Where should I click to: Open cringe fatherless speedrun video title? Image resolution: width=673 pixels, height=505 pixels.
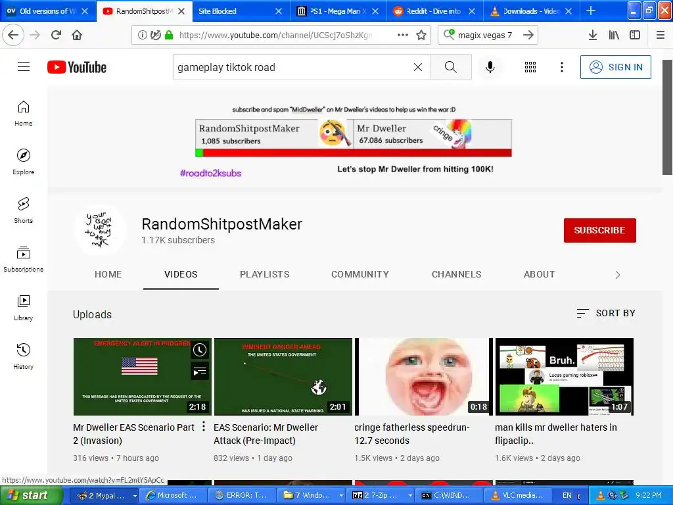click(x=412, y=434)
